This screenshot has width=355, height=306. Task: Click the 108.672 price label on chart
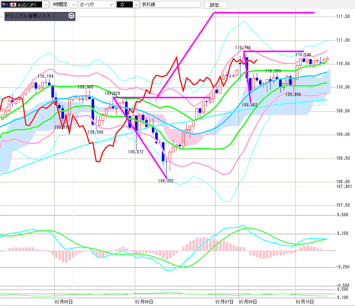[136, 152]
